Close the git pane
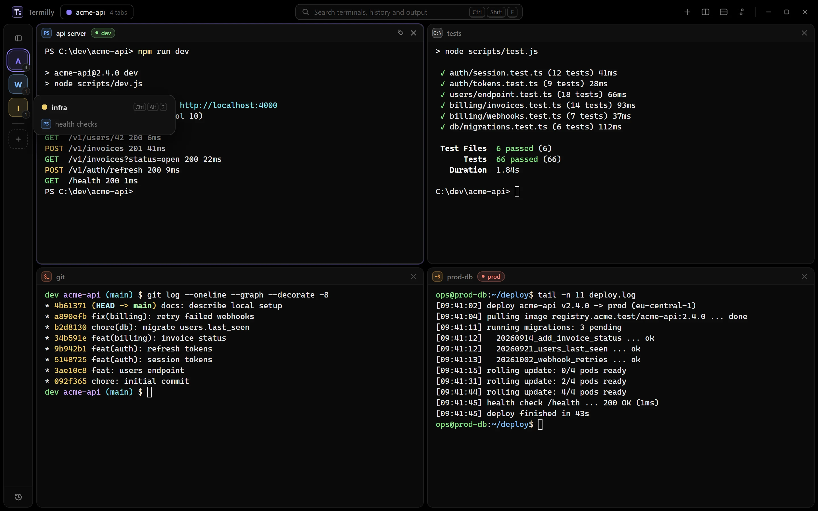Screen dimensions: 818x511 pyautogui.click(x=413, y=277)
